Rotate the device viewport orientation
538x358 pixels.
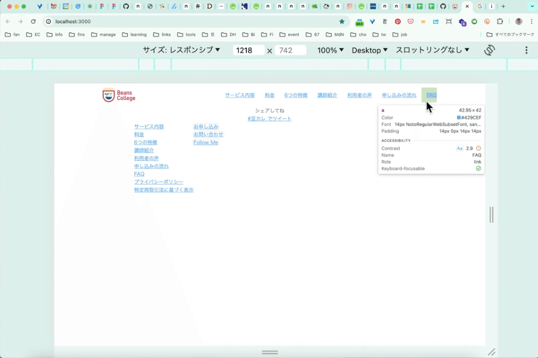click(490, 50)
